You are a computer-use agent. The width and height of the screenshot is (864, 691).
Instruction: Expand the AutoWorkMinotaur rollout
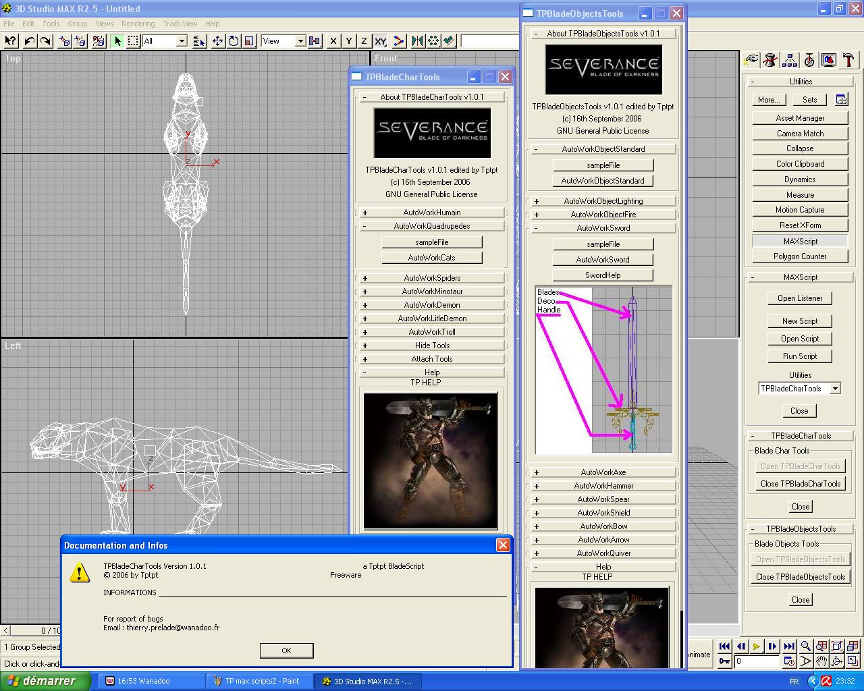click(x=432, y=292)
